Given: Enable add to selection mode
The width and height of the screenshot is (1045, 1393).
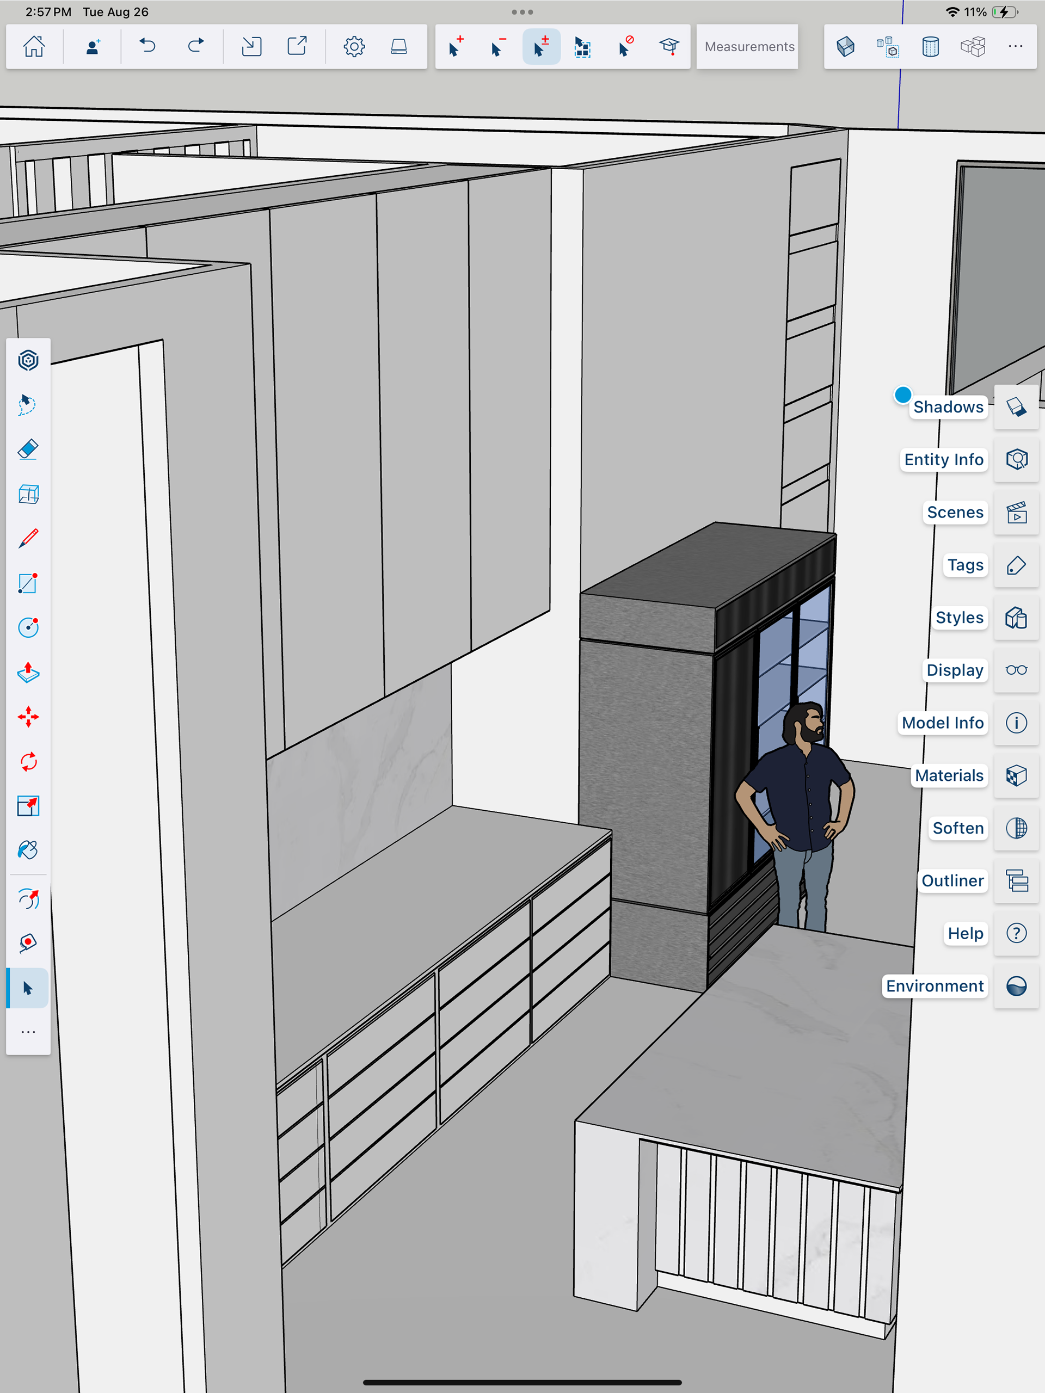Looking at the screenshot, I should pos(456,47).
